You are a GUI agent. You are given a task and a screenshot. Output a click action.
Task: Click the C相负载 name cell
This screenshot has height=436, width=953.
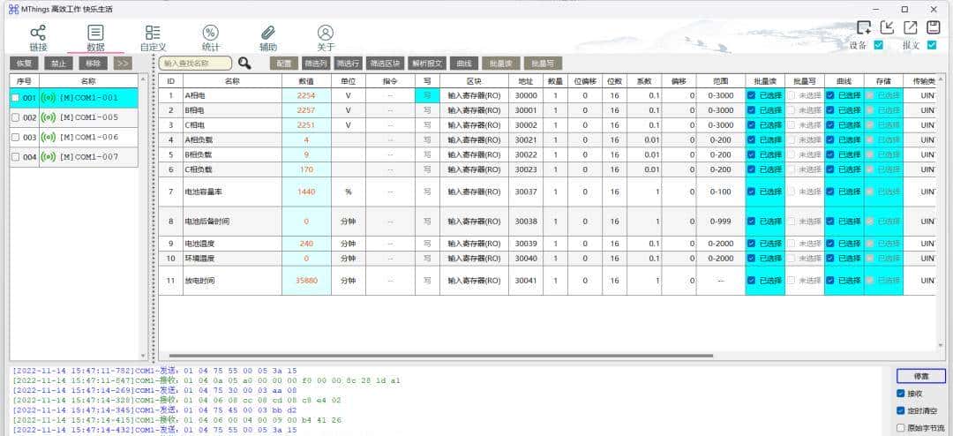[232, 169]
